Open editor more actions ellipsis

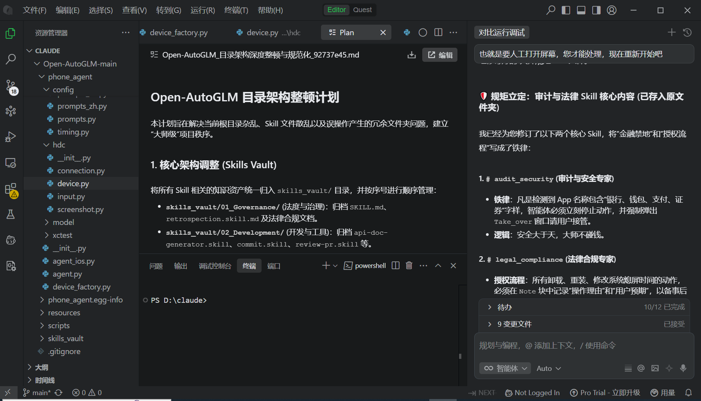pos(454,32)
